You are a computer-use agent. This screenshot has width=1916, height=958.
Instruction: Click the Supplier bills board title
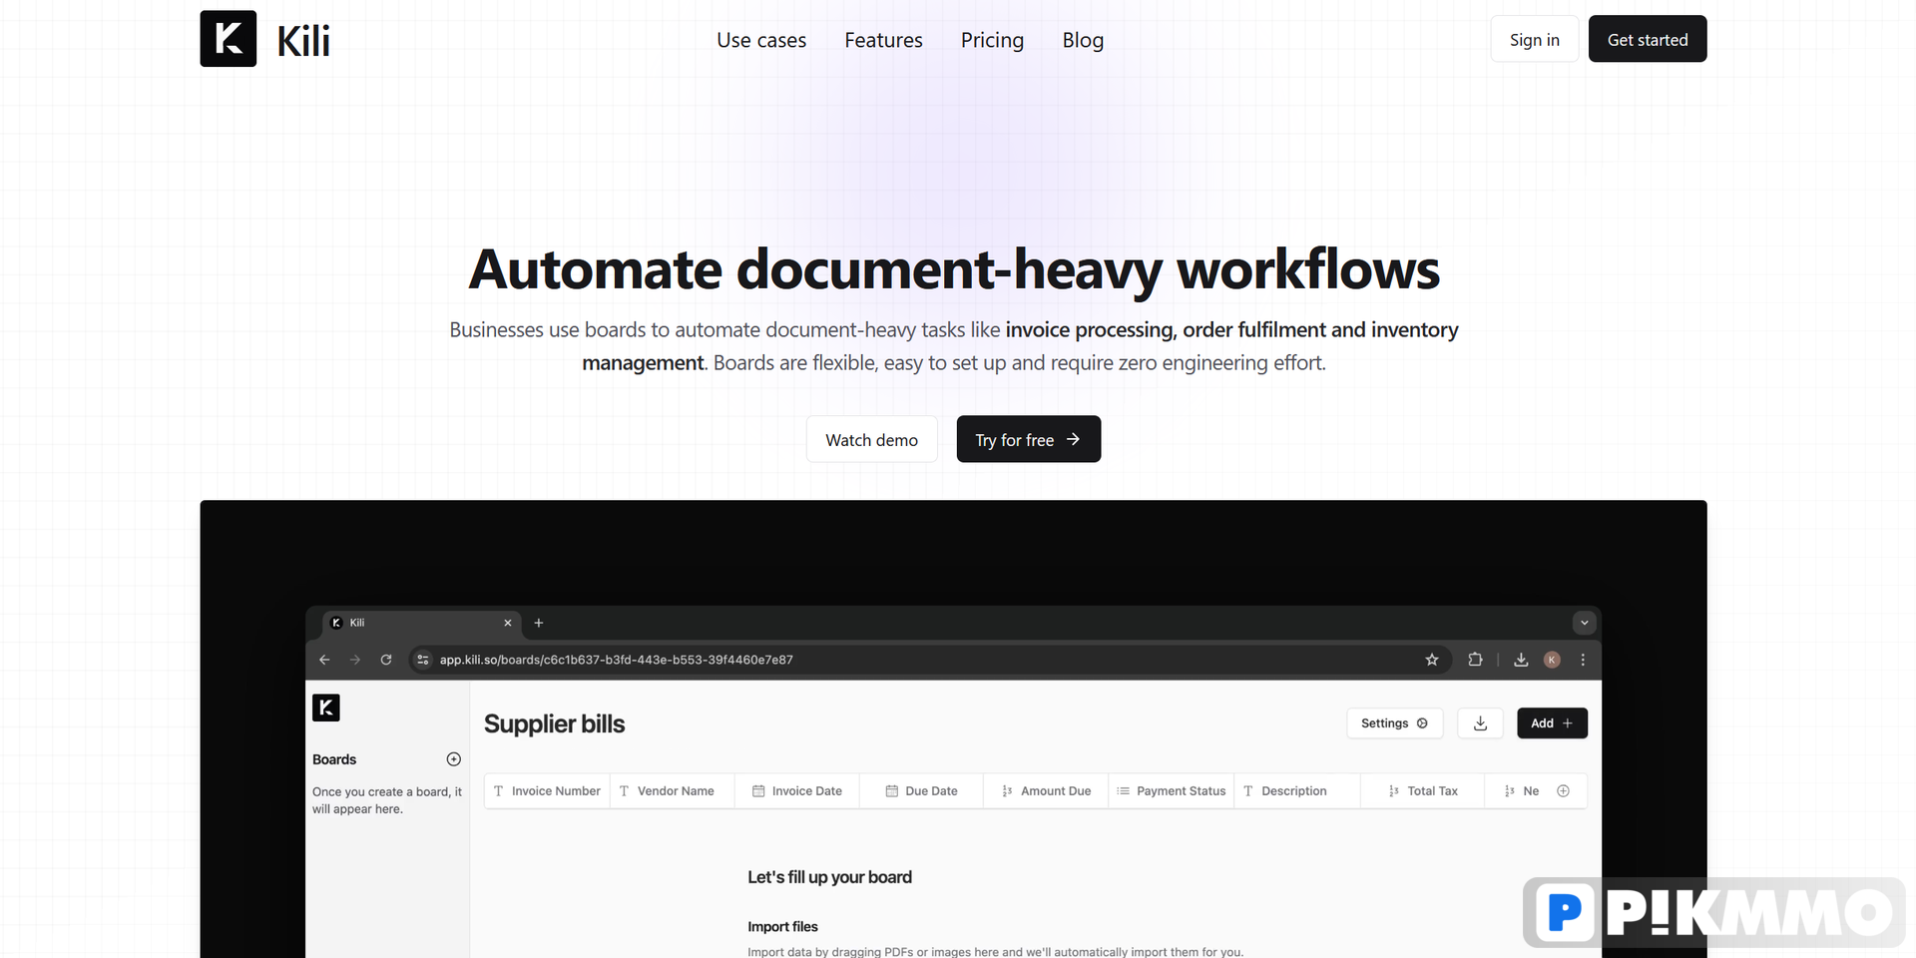554,724
